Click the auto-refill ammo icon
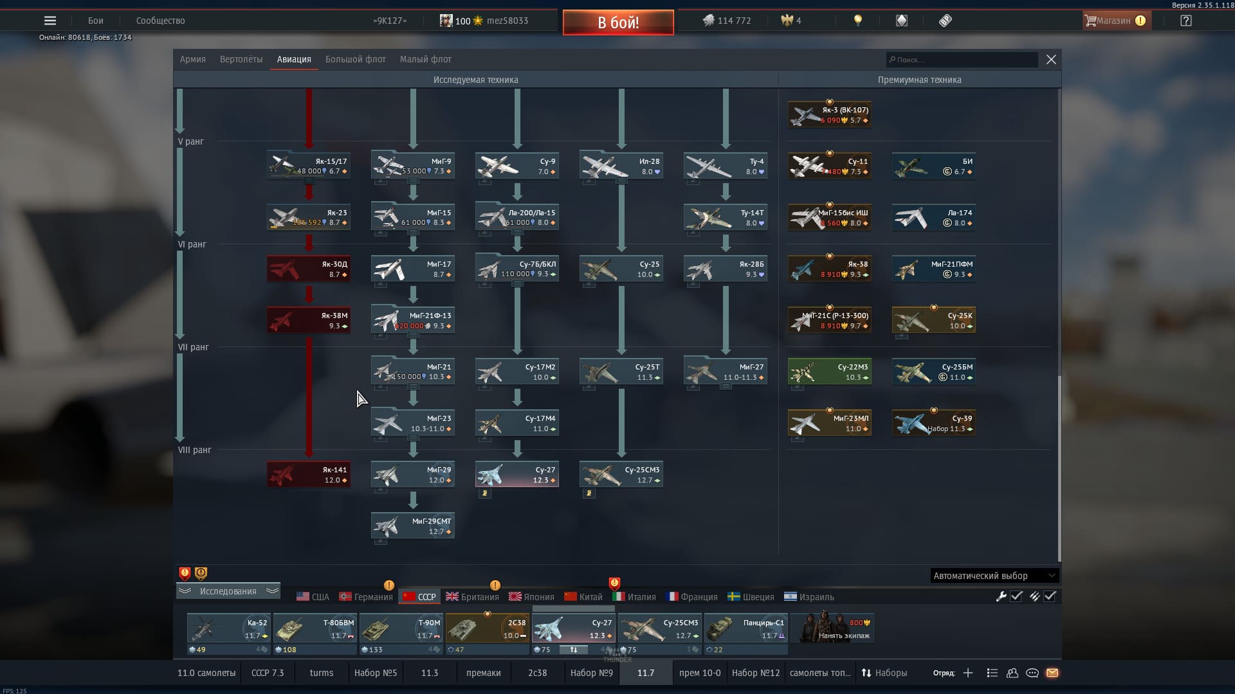 (x=1034, y=596)
